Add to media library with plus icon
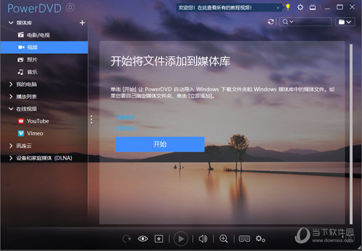This screenshot has height=251, width=362. (82, 22)
